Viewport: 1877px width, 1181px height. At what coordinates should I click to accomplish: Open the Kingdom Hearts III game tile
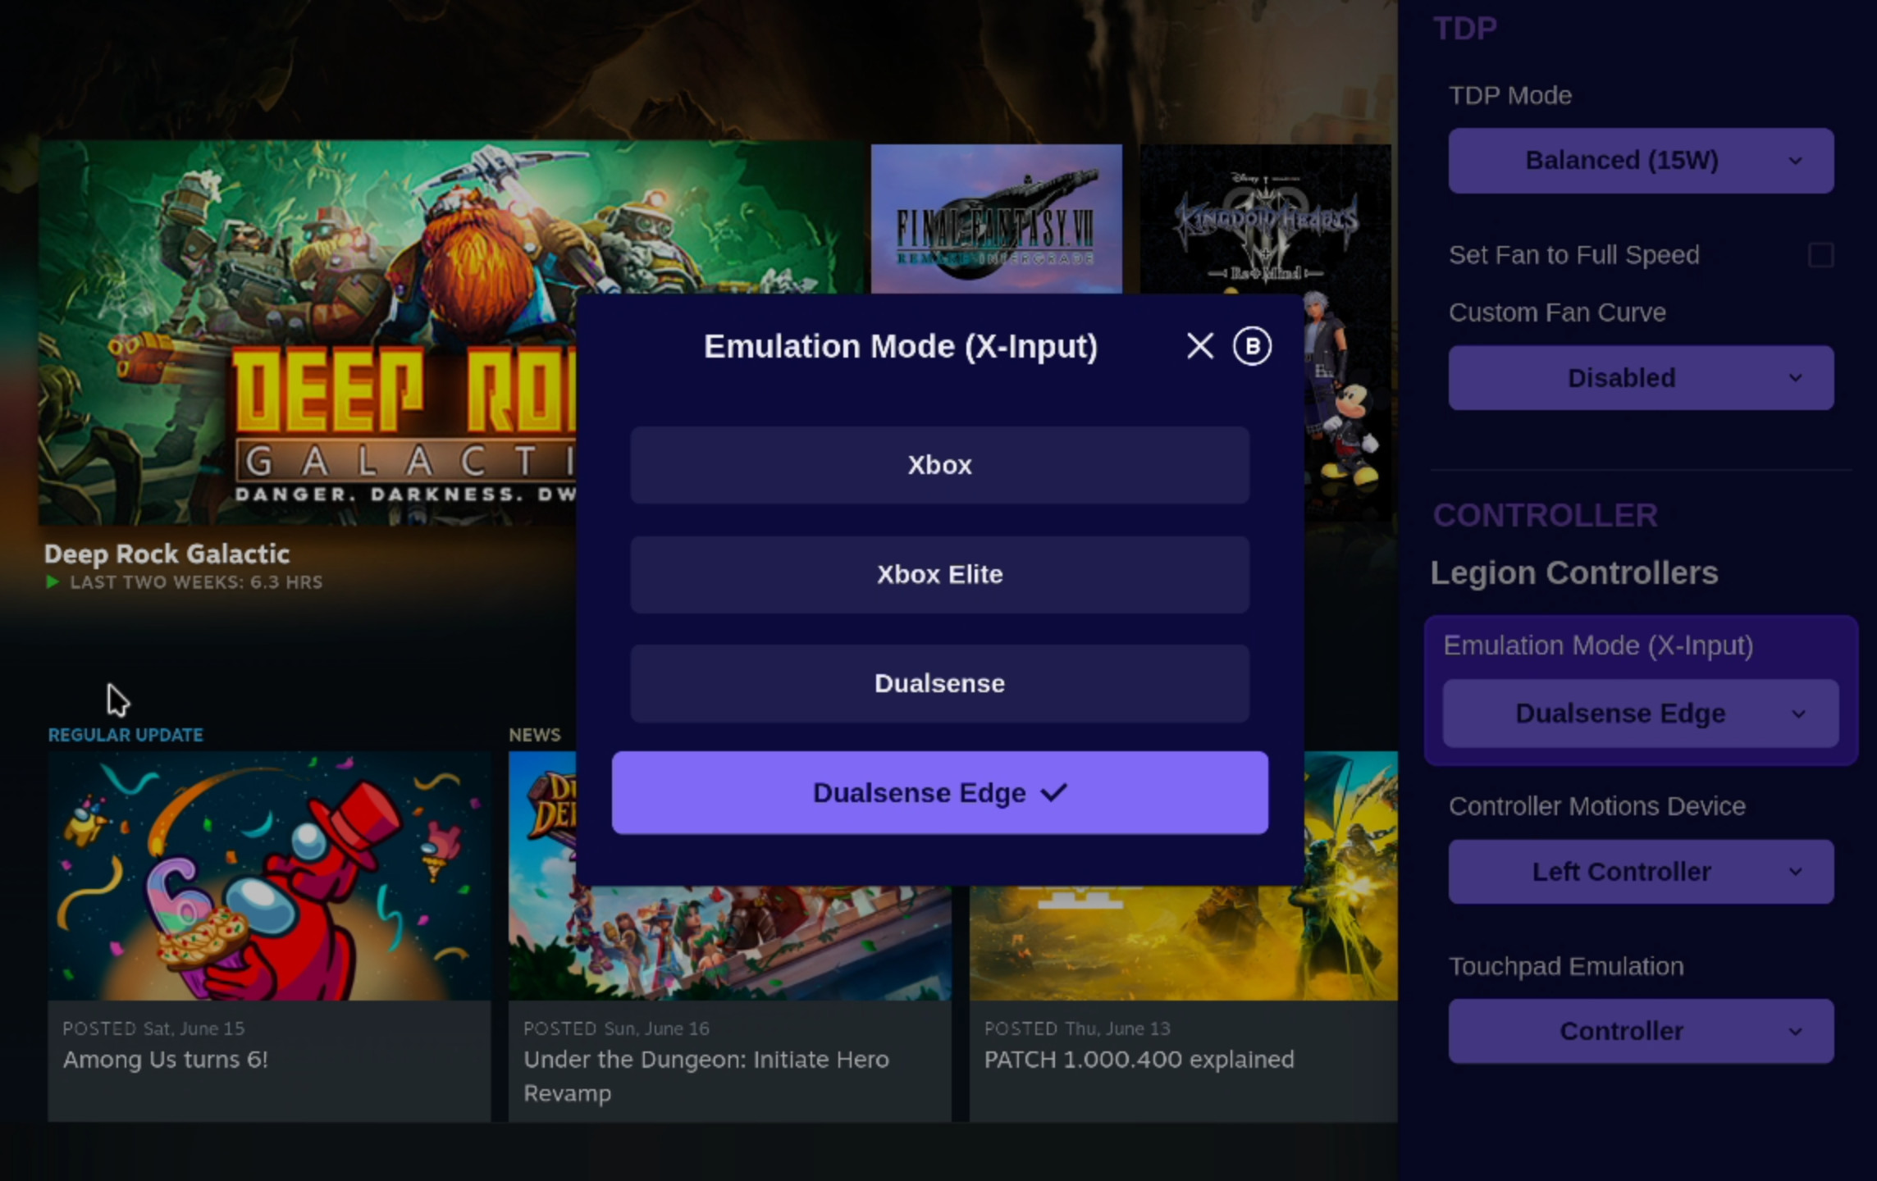(x=1266, y=219)
